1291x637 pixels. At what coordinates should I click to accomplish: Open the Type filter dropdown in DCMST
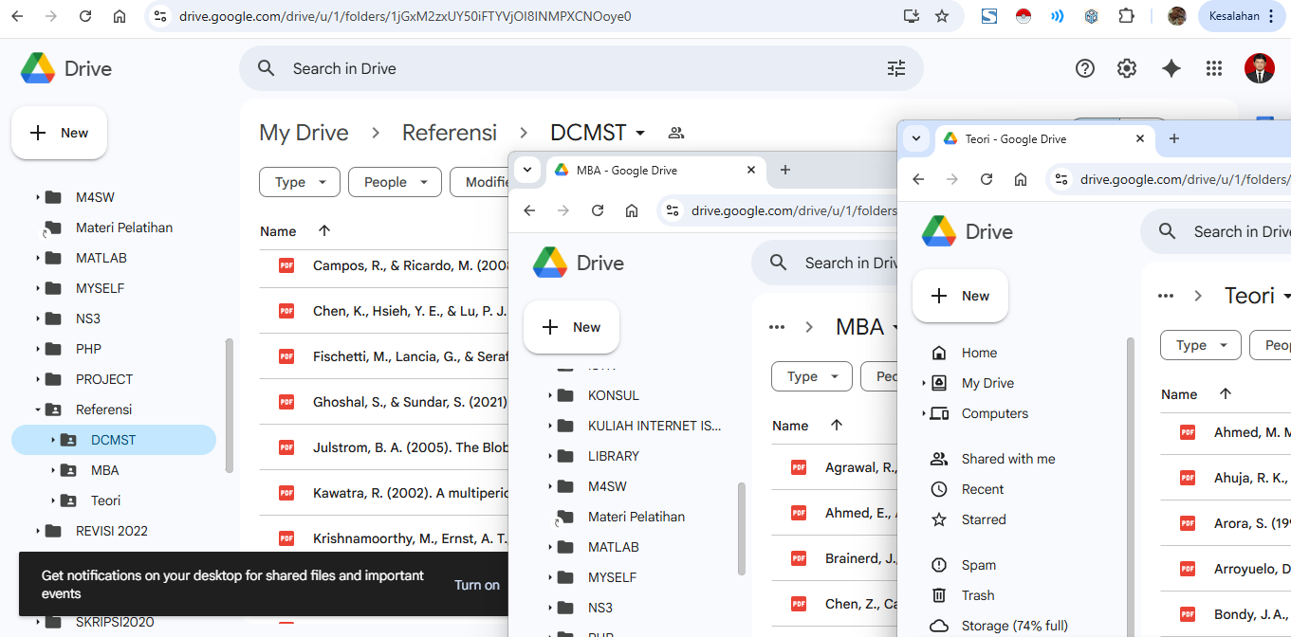pos(299,182)
